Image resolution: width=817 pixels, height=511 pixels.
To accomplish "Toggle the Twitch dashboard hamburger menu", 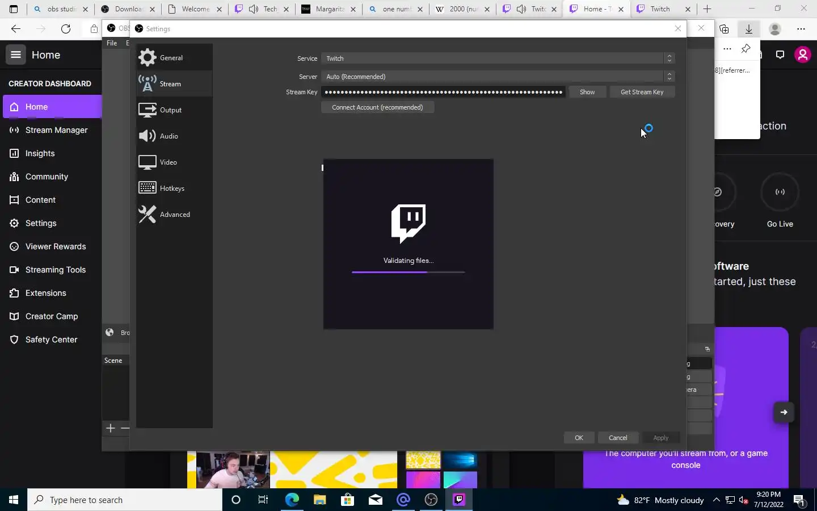I will click(x=16, y=55).
